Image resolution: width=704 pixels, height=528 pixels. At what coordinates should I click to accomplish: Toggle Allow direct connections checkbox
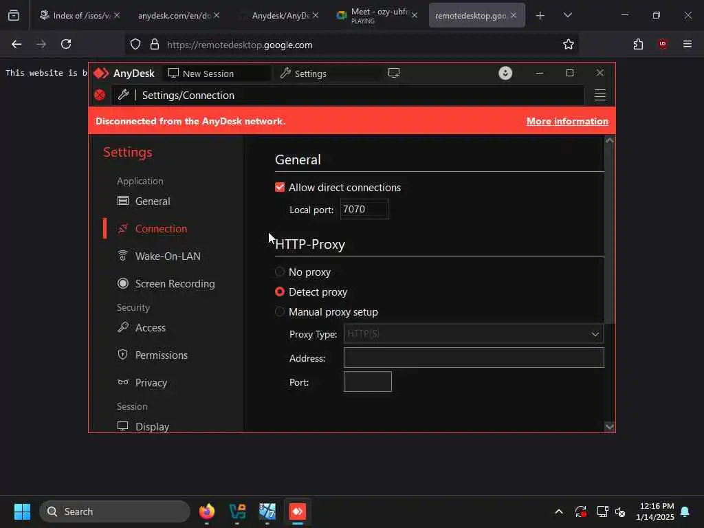tap(280, 187)
